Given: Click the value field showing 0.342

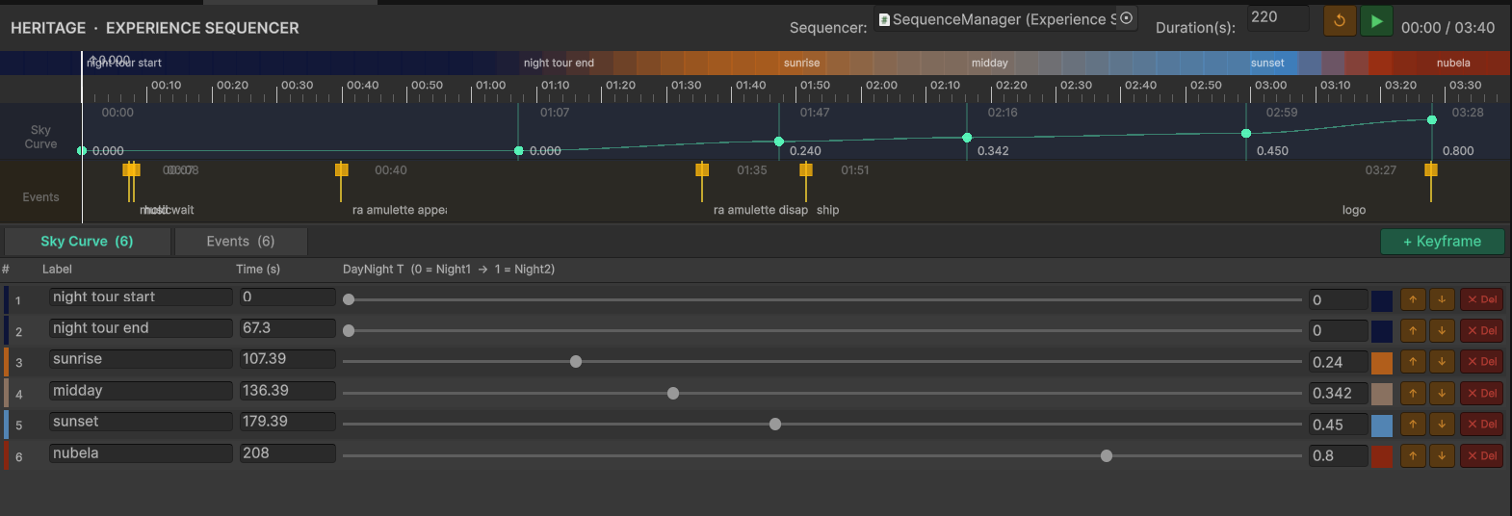Looking at the screenshot, I should coord(1338,394).
